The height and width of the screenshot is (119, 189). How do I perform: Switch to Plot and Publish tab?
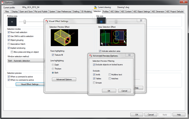41,12
